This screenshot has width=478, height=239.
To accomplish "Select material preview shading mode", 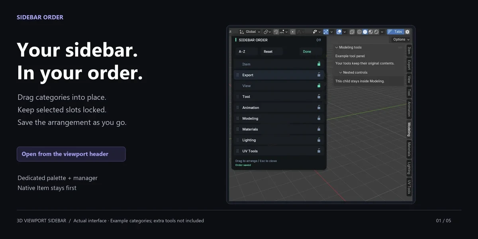I will pos(370,32).
